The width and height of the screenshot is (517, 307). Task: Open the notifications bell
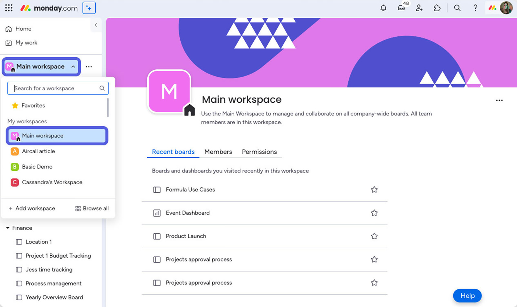tap(383, 8)
